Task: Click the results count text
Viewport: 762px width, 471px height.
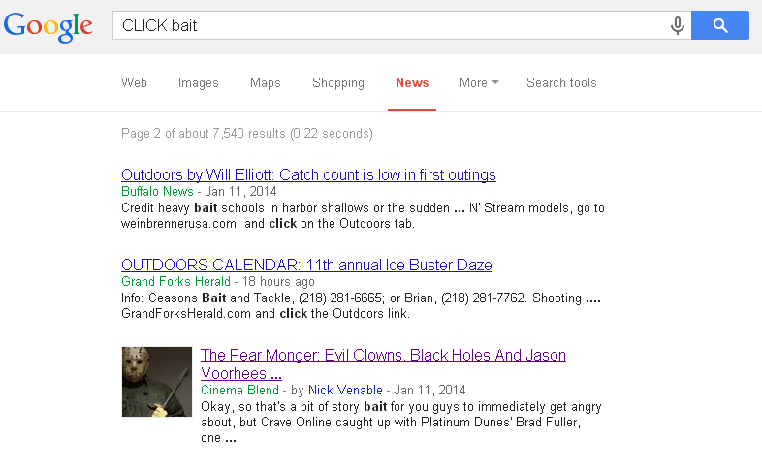Action: tap(246, 133)
